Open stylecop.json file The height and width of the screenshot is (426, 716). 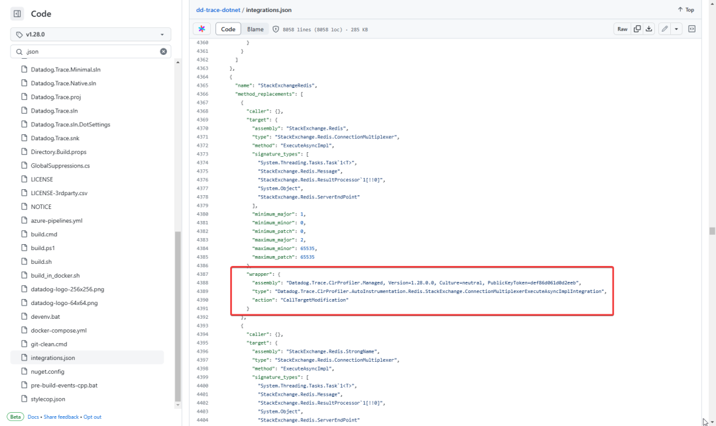(x=48, y=399)
